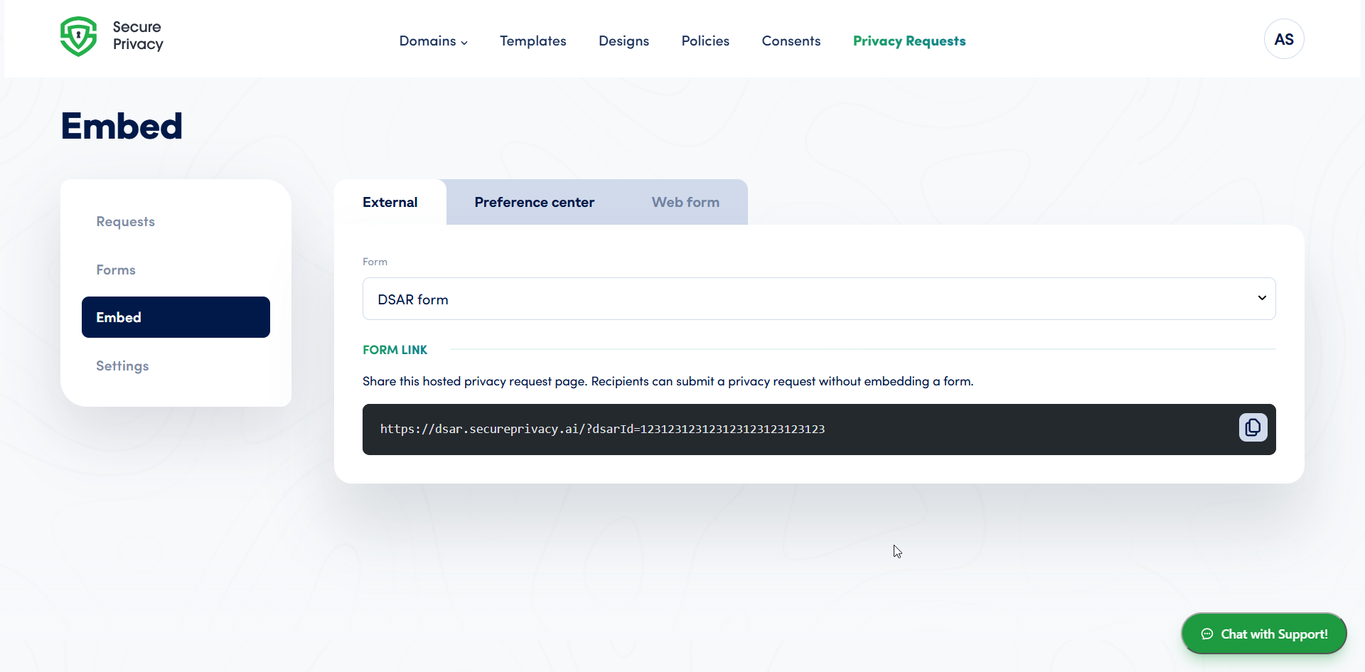Click the dsar.secureprivacy.ai form URL text
The height and width of the screenshot is (672, 1365).
[x=602, y=429]
